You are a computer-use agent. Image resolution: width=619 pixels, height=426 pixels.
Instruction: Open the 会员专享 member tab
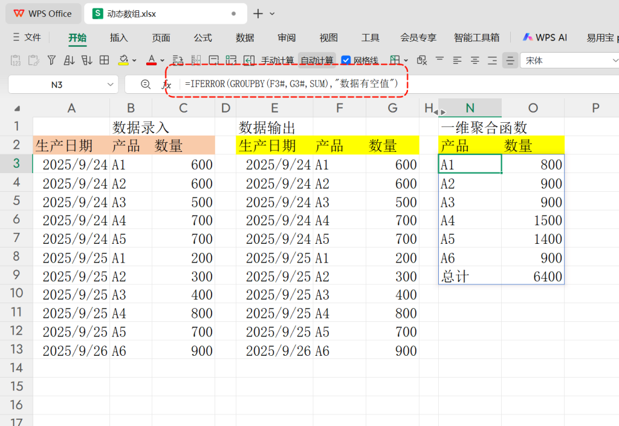pyautogui.click(x=418, y=38)
